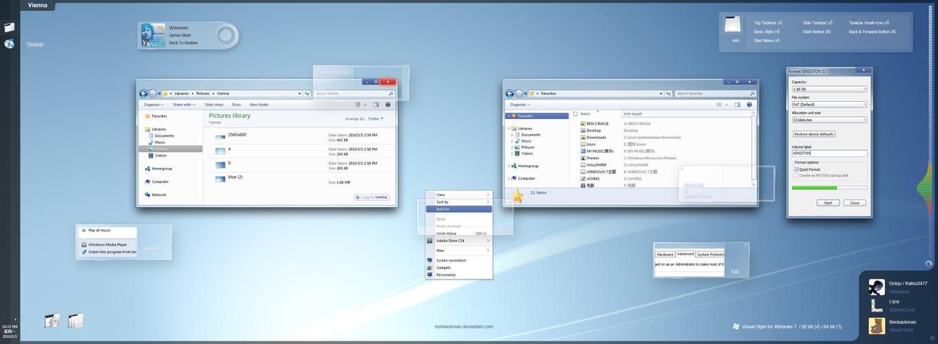Open Sort by submenu in context menu
The width and height of the screenshot is (938, 344).
tap(458, 202)
